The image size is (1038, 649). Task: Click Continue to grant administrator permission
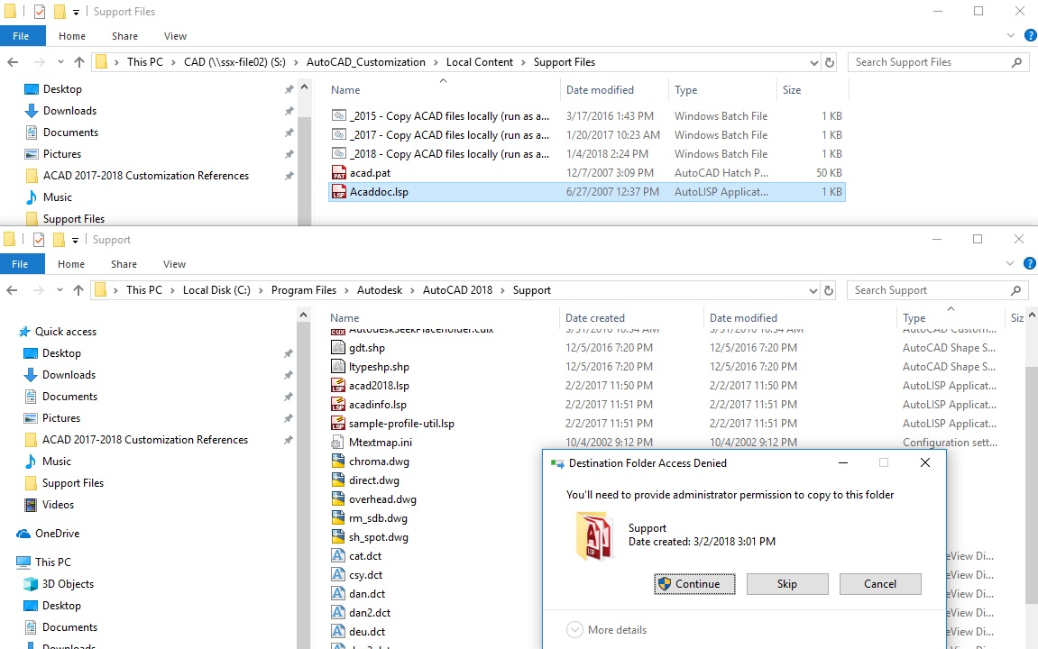pyautogui.click(x=694, y=583)
